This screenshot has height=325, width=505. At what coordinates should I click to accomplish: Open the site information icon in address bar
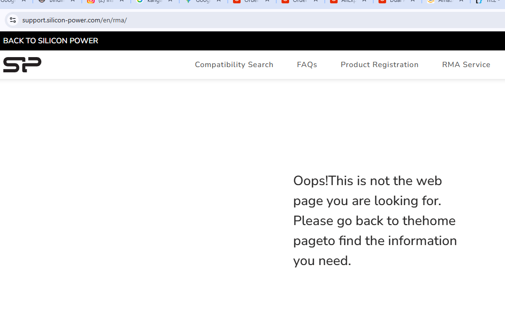[x=13, y=20]
